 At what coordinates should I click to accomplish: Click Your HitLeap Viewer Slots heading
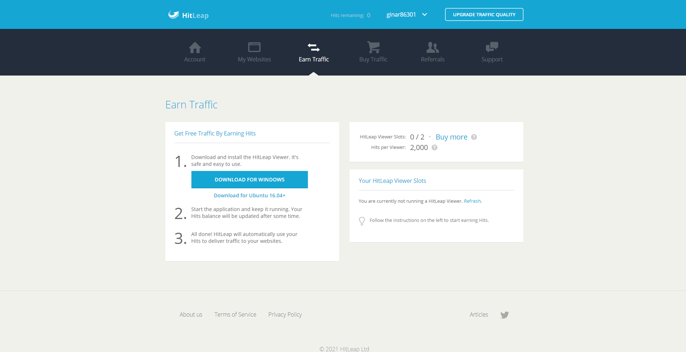click(x=392, y=181)
